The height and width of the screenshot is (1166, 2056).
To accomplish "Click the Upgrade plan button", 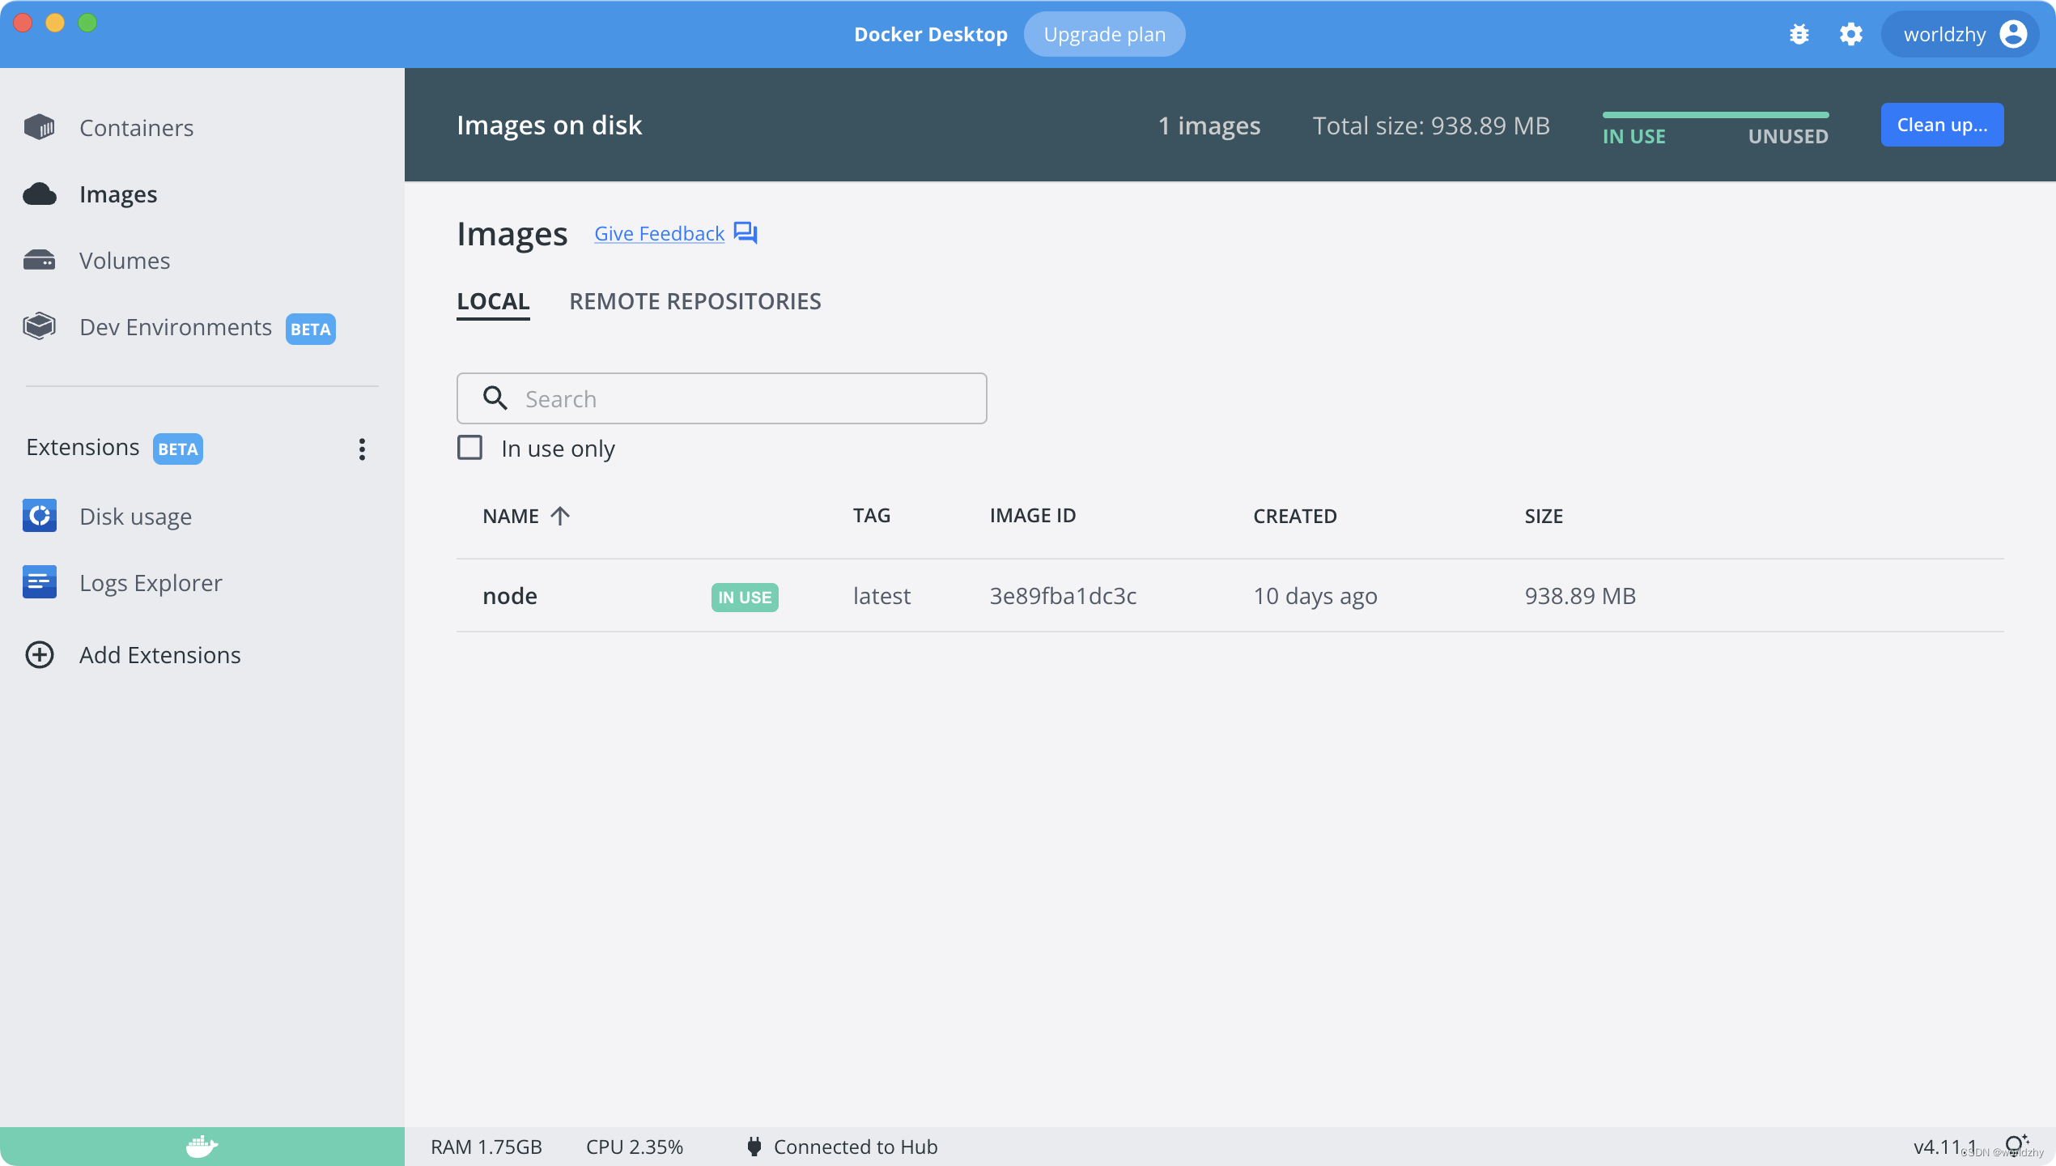I will coord(1103,35).
